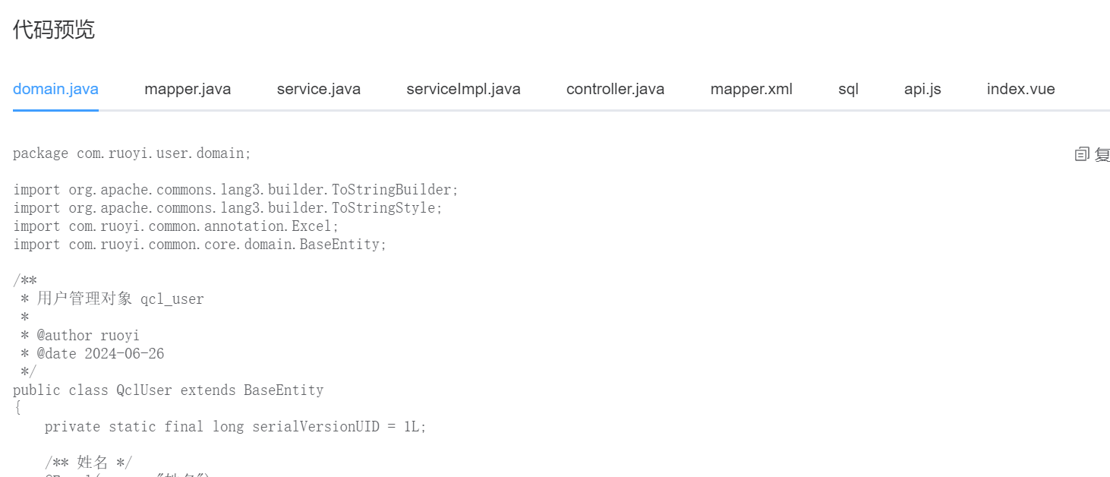This screenshot has width=1110, height=477.
Task: Click the copy code icon
Action: (1081, 153)
